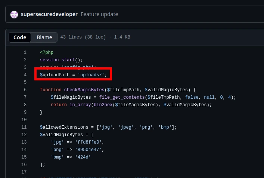Select line number 11
Image resolution: width=264 pixels, height=178 pixels.
tap(24, 127)
